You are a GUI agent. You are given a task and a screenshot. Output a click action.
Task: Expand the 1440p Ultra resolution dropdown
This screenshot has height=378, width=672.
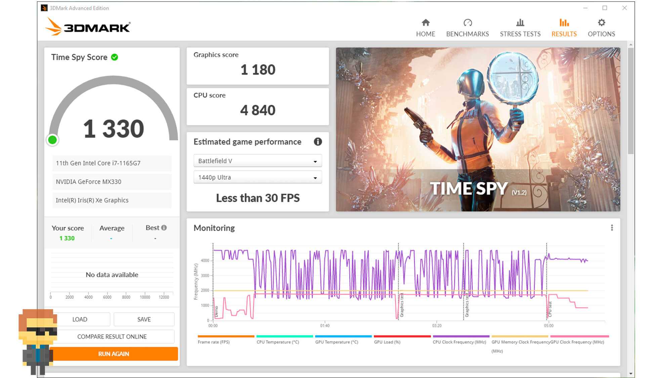(257, 177)
